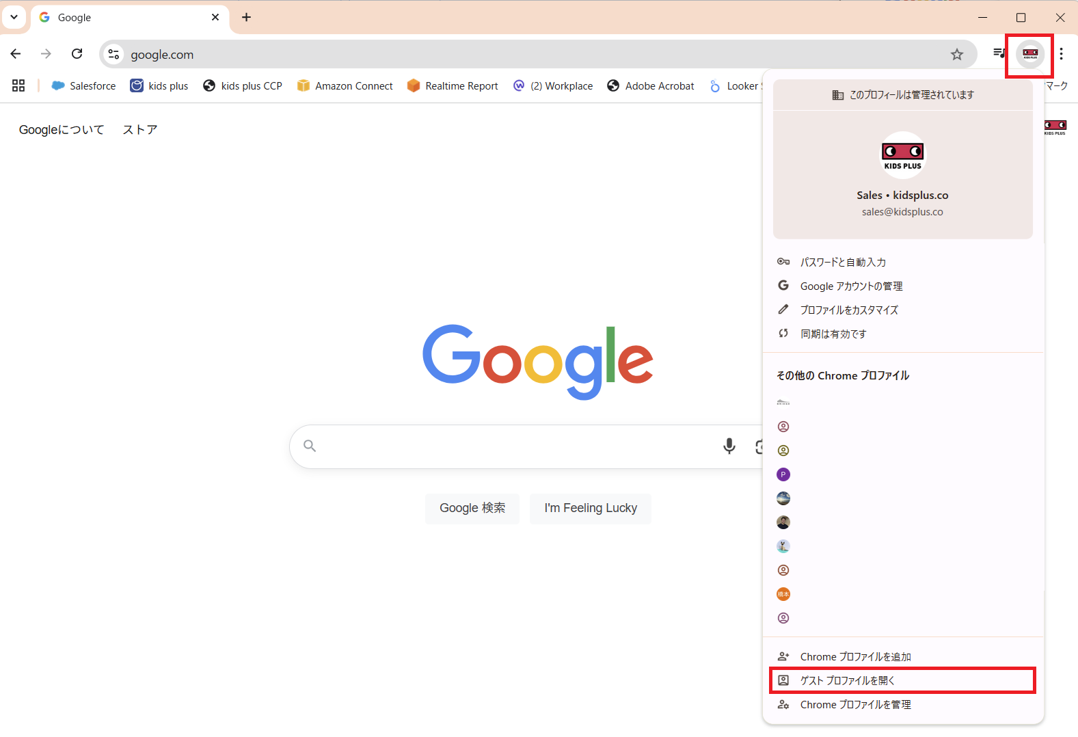The height and width of the screenshot is (737, 1078).
Task: Click the Googleについて link
Action: pyautogui.click(x=62, y=130)
